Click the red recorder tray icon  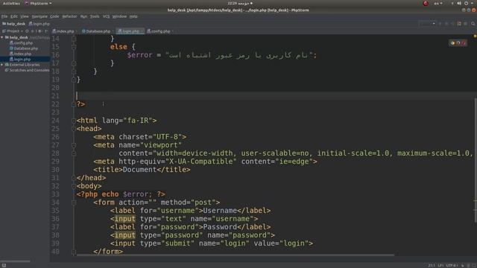(426, 3)
